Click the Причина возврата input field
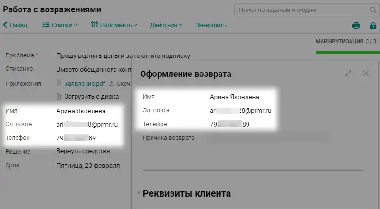Screen dimensions: 380x209 268,138
